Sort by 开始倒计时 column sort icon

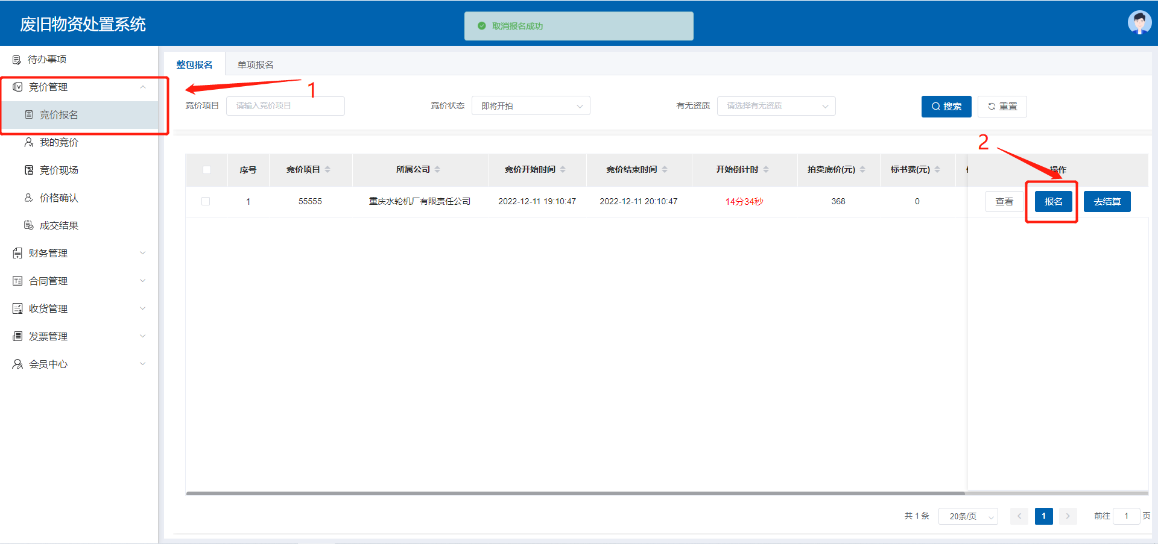coord(766,169)
